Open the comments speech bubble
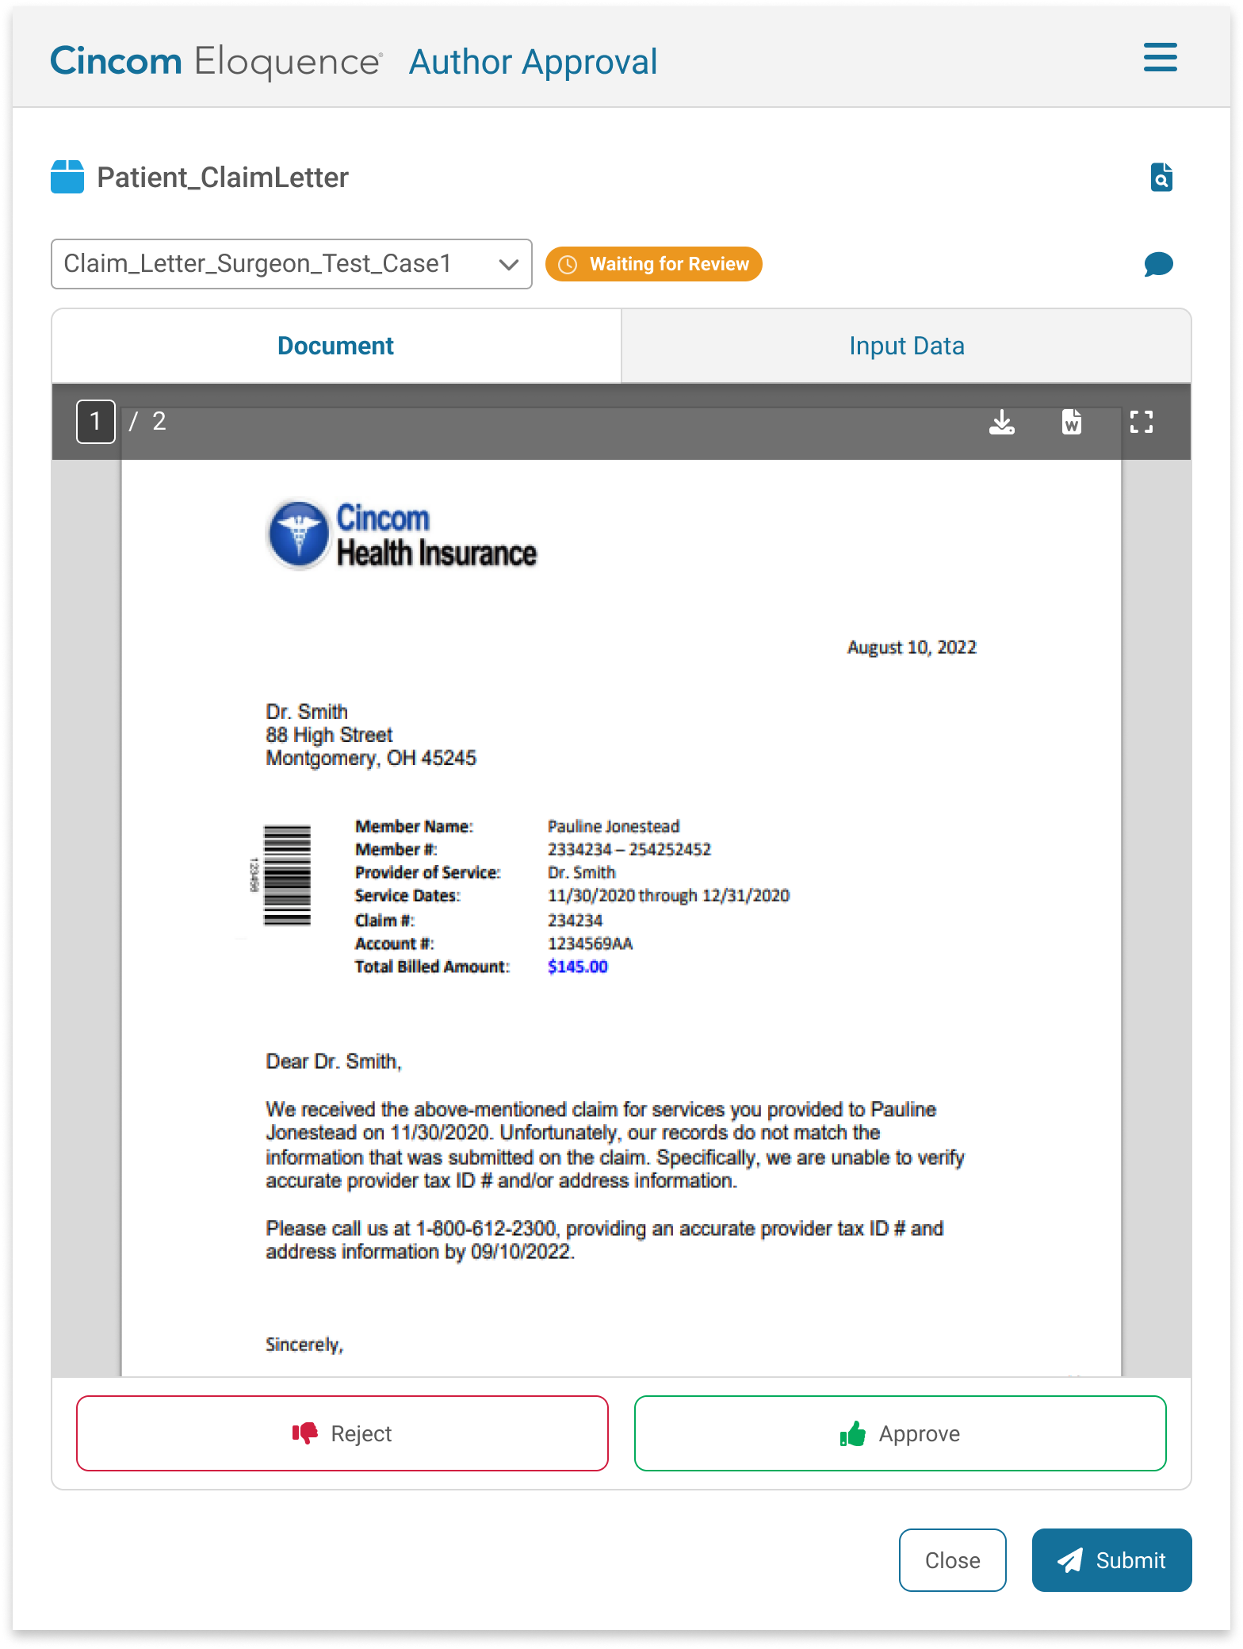The width and height of the screenshot is (1243, 1649). point(1158,264)
